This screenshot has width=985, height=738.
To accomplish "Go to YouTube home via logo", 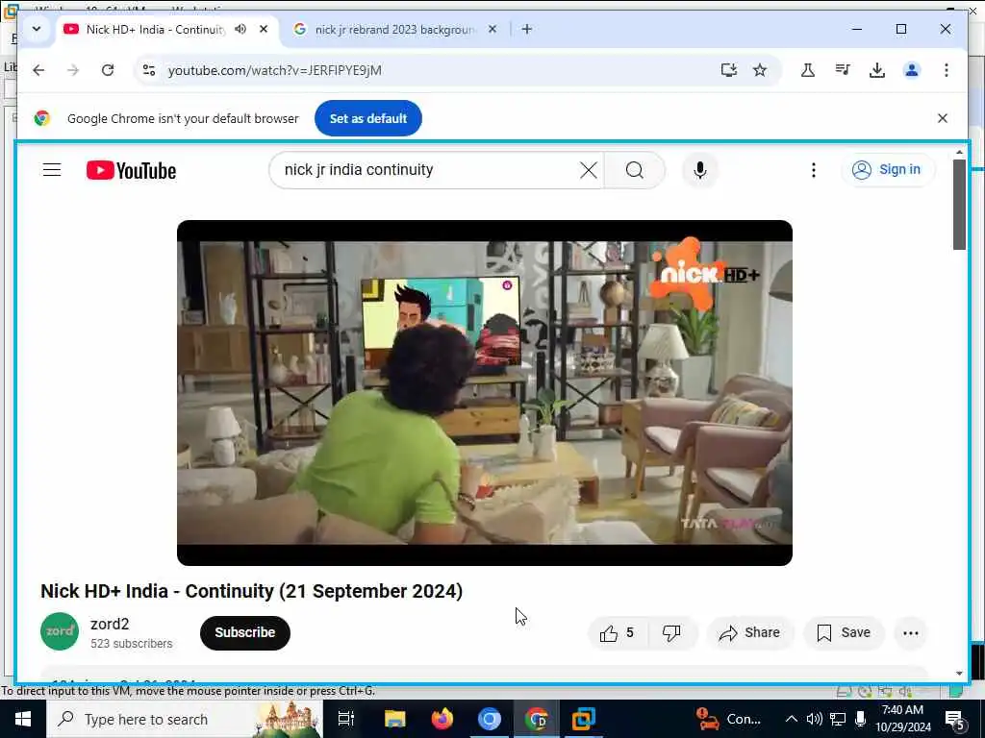I will 131,170.
